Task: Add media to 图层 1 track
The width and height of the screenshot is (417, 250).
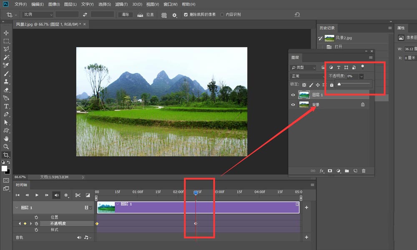Action: tap(306, 207)
